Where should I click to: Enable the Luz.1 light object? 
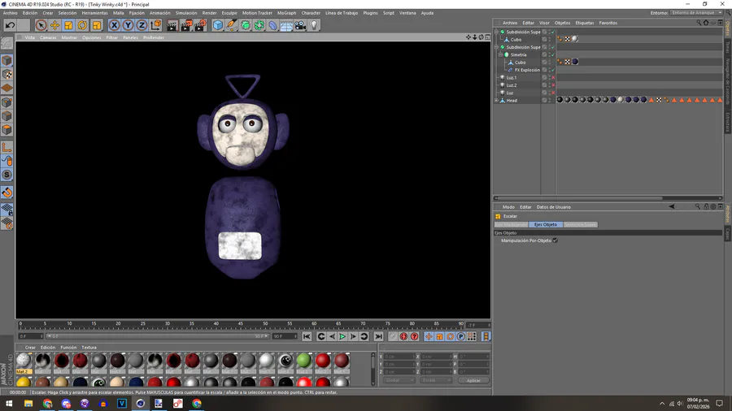[x=554, y=77]
